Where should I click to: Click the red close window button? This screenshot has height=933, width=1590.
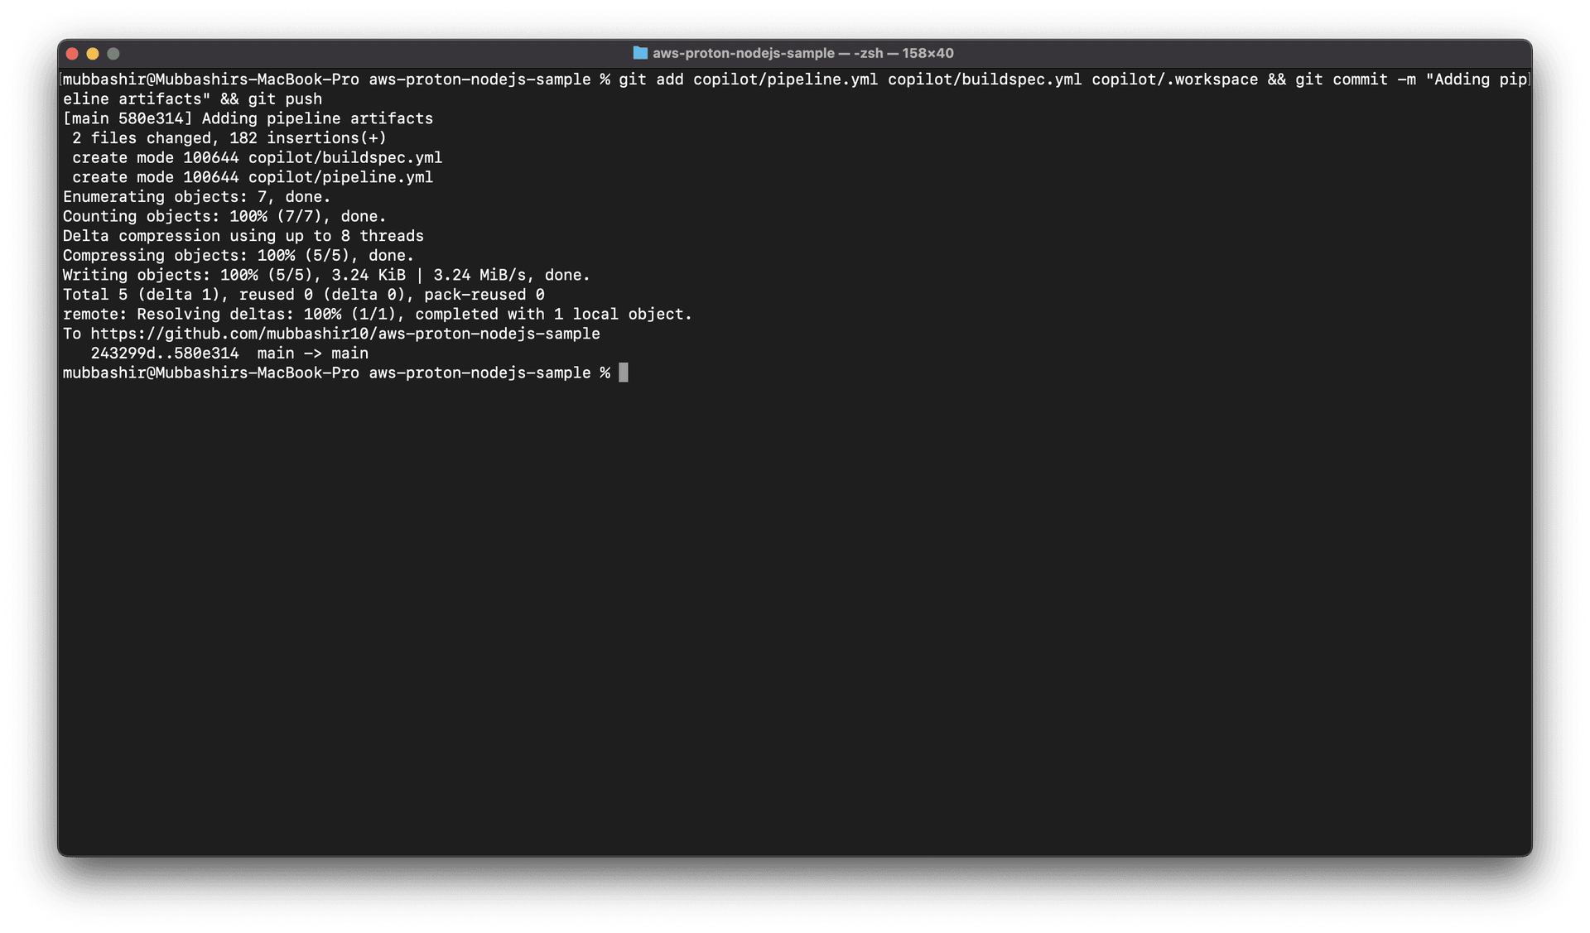(x=72, y=54)
